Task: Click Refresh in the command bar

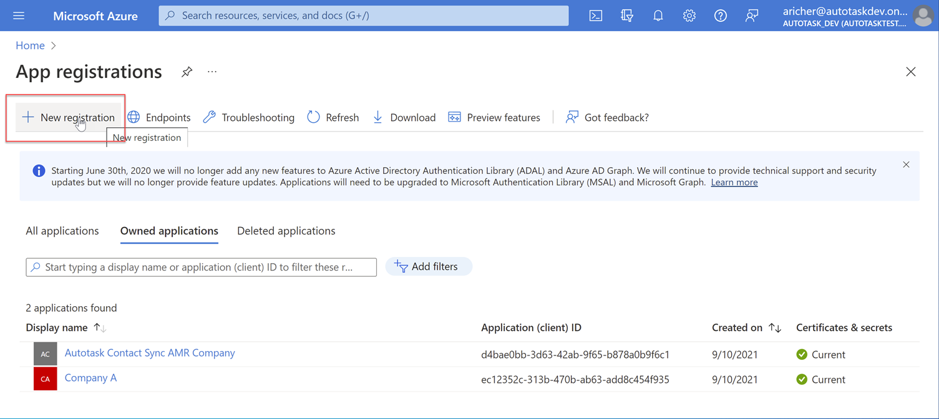Action: click(x=333, y=117)
